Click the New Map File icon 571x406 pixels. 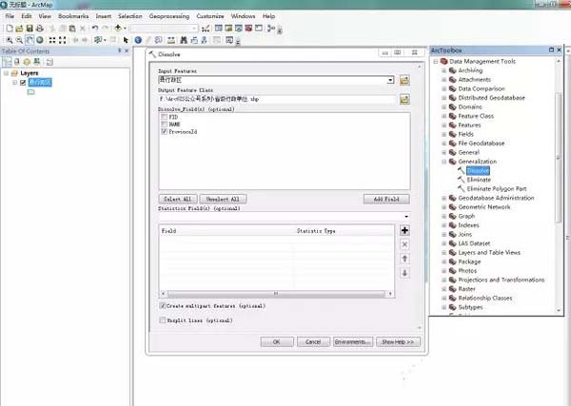[x=10, y=28]
